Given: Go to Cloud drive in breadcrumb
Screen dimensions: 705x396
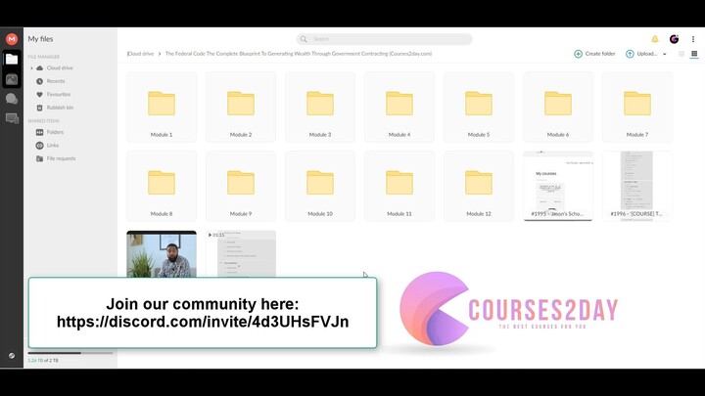Looking at the screenshot, I should pyautogui.click(x=141, y=54).
